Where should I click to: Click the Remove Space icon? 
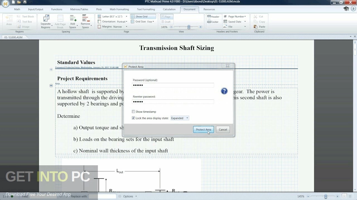pos(86,19)
